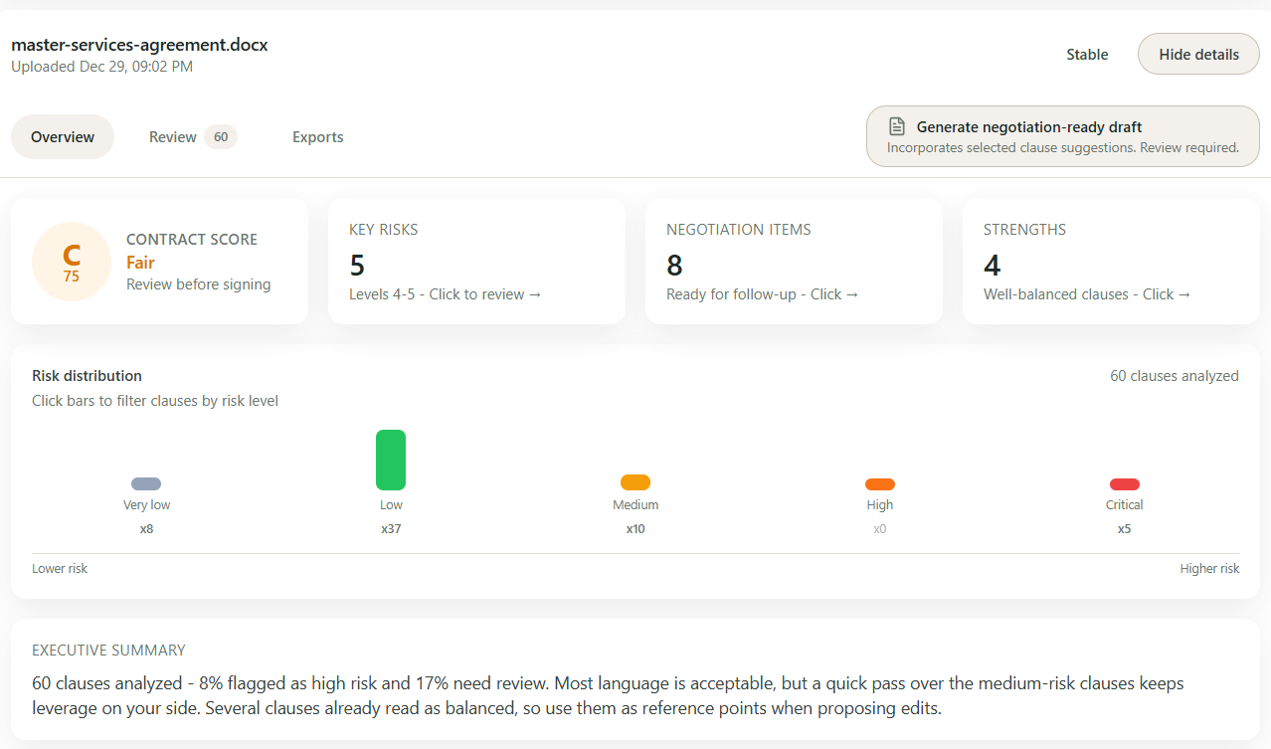Filter clauses using the Medium risk bar
Screen dimensions: 1271x749
635,482
